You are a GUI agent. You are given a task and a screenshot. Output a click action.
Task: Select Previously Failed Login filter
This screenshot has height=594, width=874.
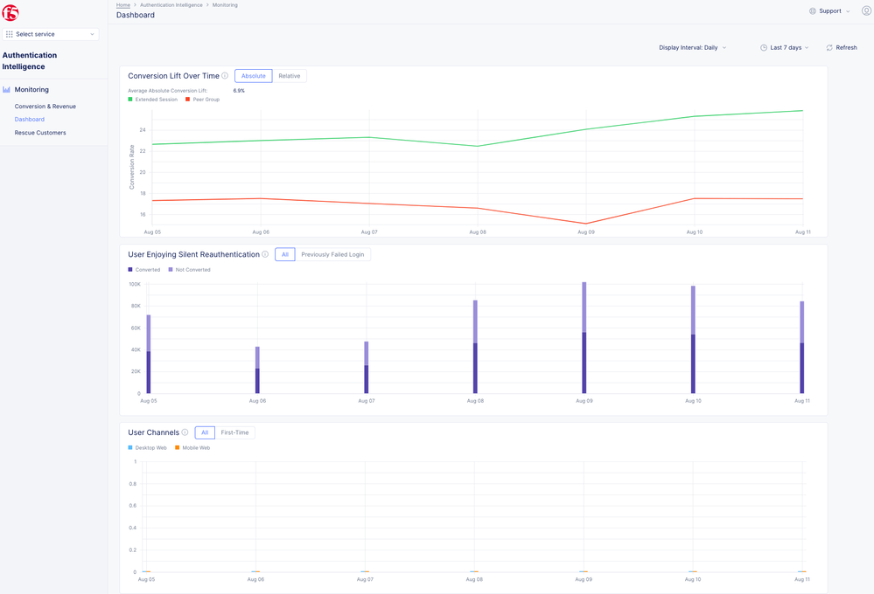tap(332, 255)
